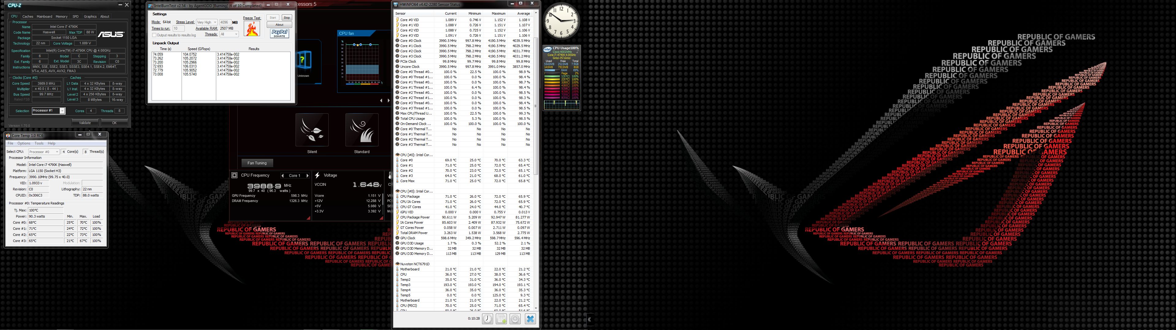Open the Help menu in Core Temp

51,143
